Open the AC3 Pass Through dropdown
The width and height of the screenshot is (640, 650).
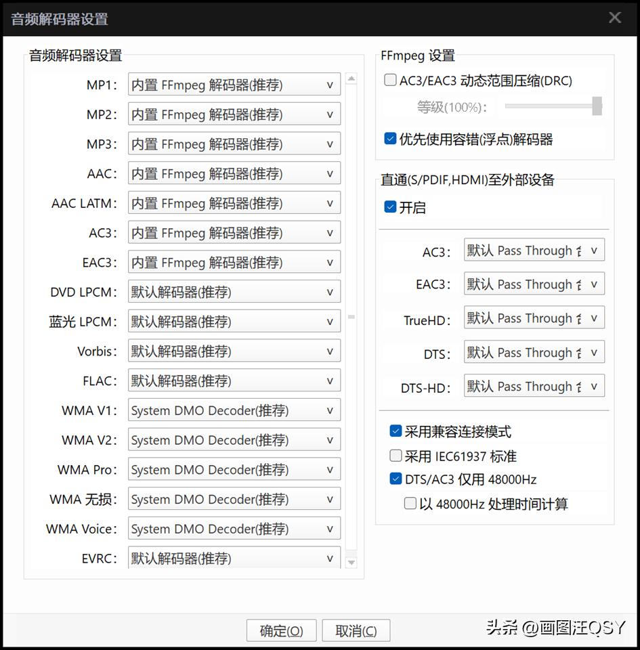click(x=534, y=250)
